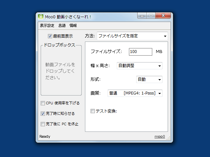Click the 画質: label
The height and width of the screenshot is (157, 210).
tap(95, 93)
